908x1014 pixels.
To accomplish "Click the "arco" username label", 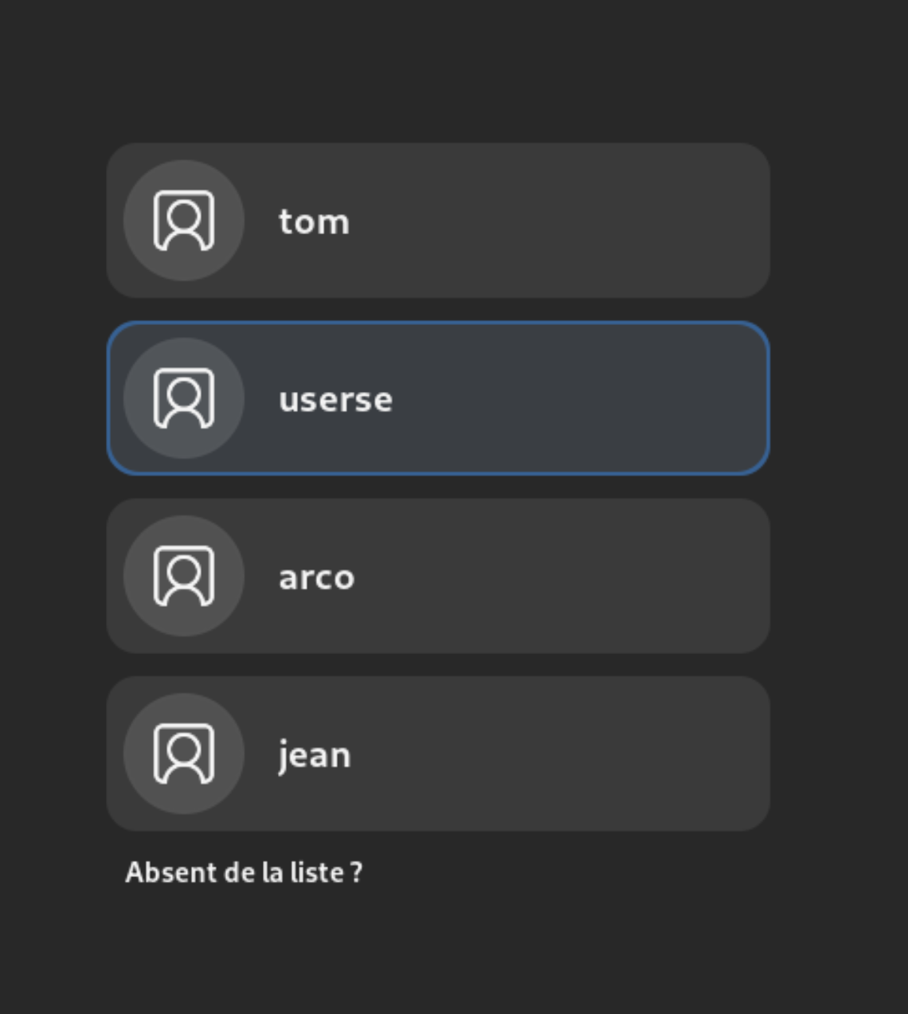I will 316,577.
